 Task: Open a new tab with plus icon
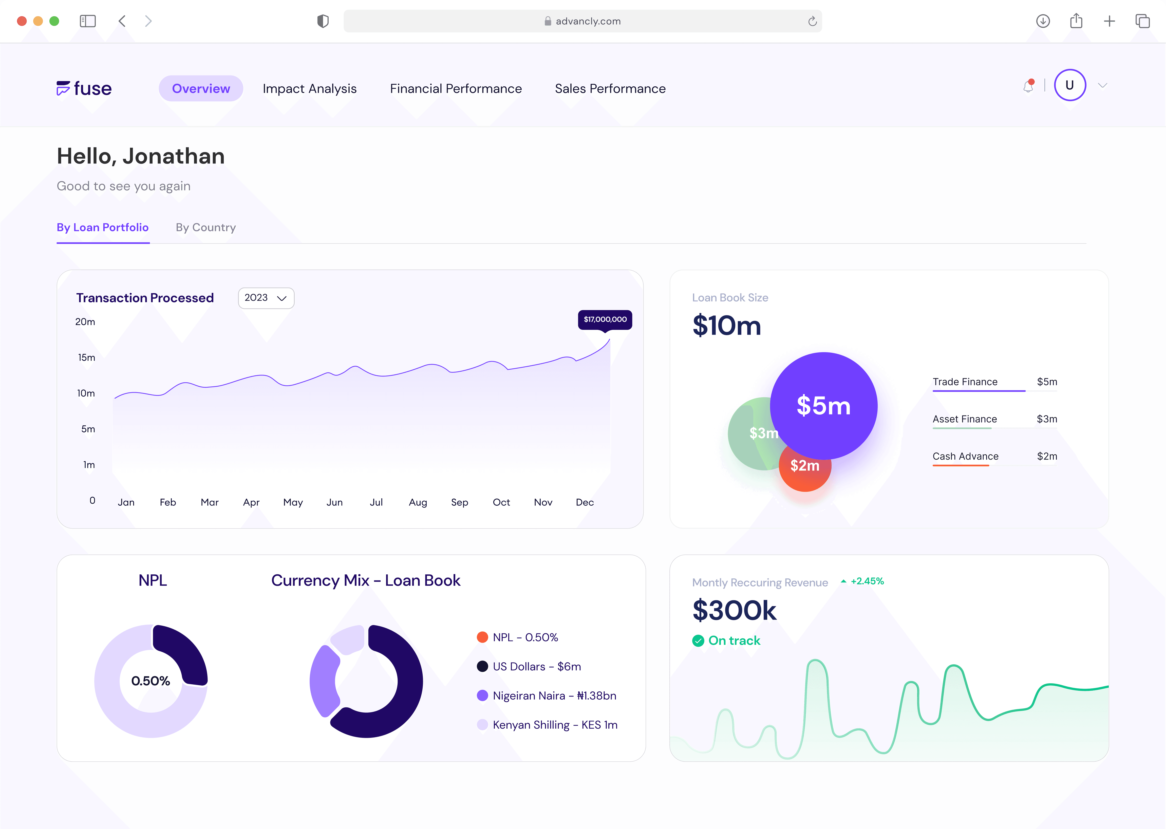(x=1109, y=21)
